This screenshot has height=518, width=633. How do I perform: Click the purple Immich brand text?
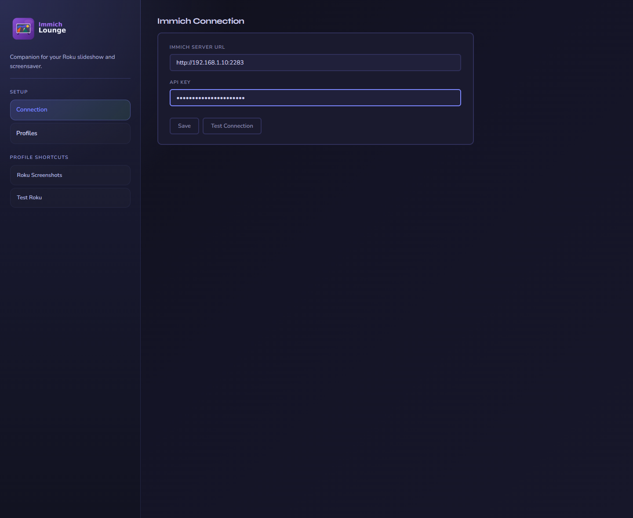(50, 24)
